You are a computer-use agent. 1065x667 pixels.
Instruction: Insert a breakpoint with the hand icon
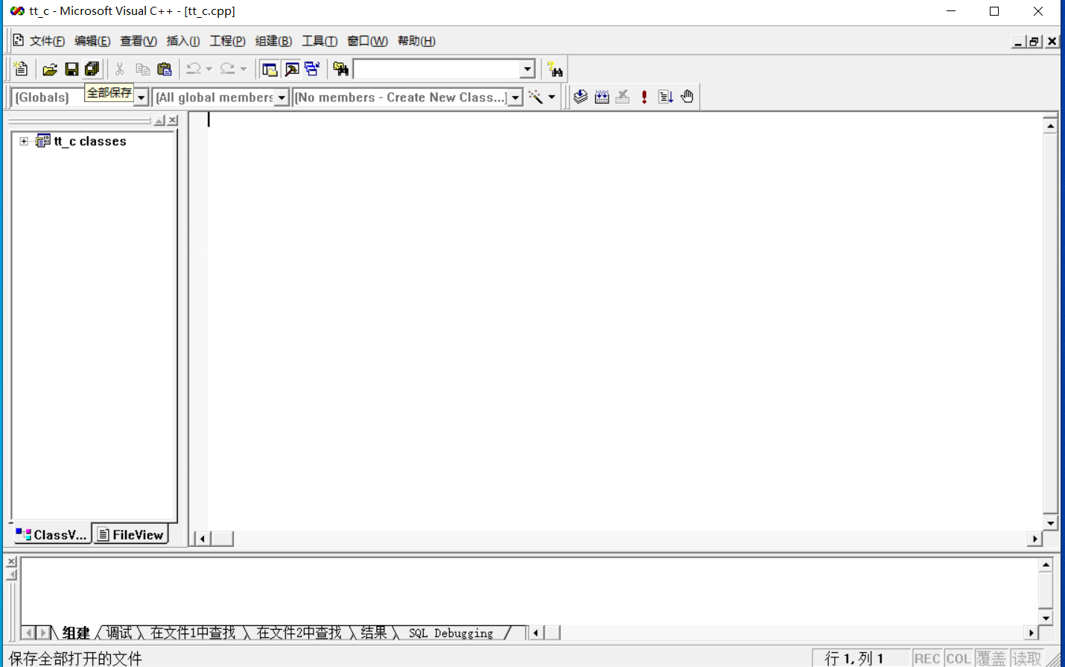pyautogui.click(x=687, y=97)
